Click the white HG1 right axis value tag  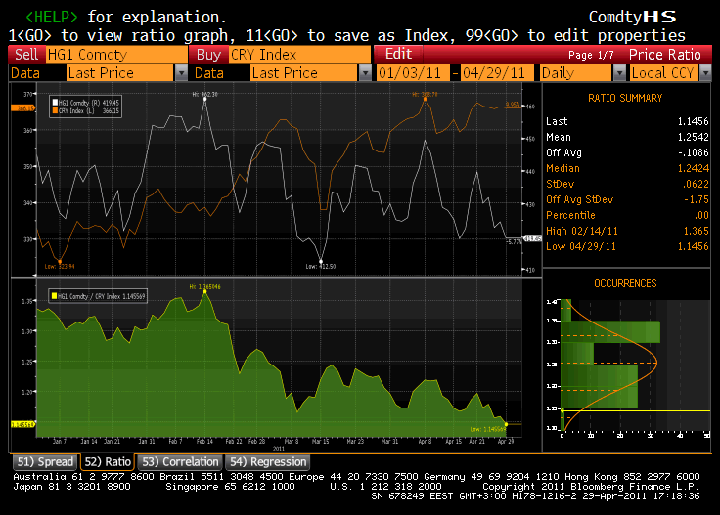click(532, 238)
